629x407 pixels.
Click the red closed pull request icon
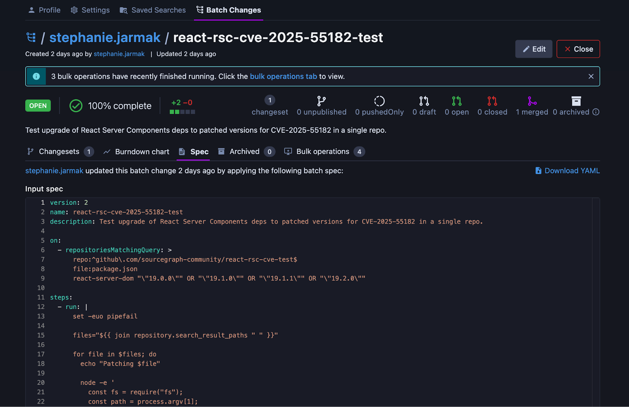click(x=492, y=101)
